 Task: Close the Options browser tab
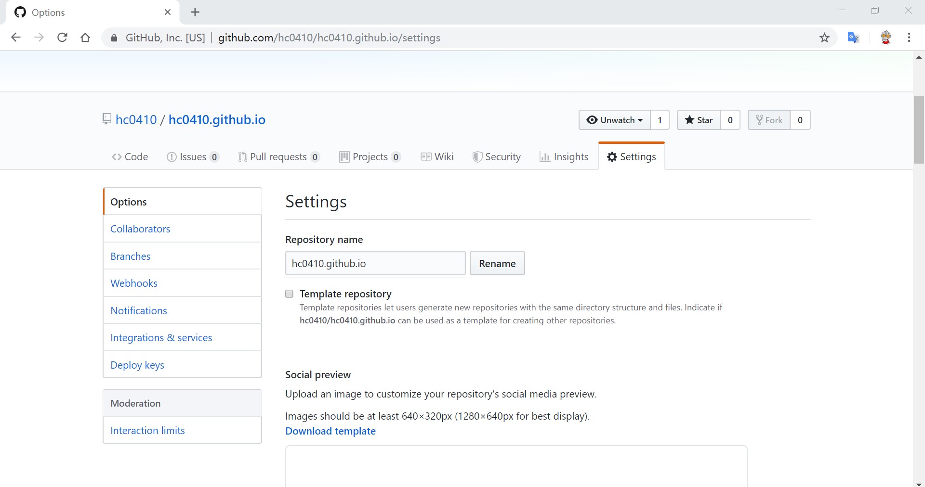(x=168, y=13)
